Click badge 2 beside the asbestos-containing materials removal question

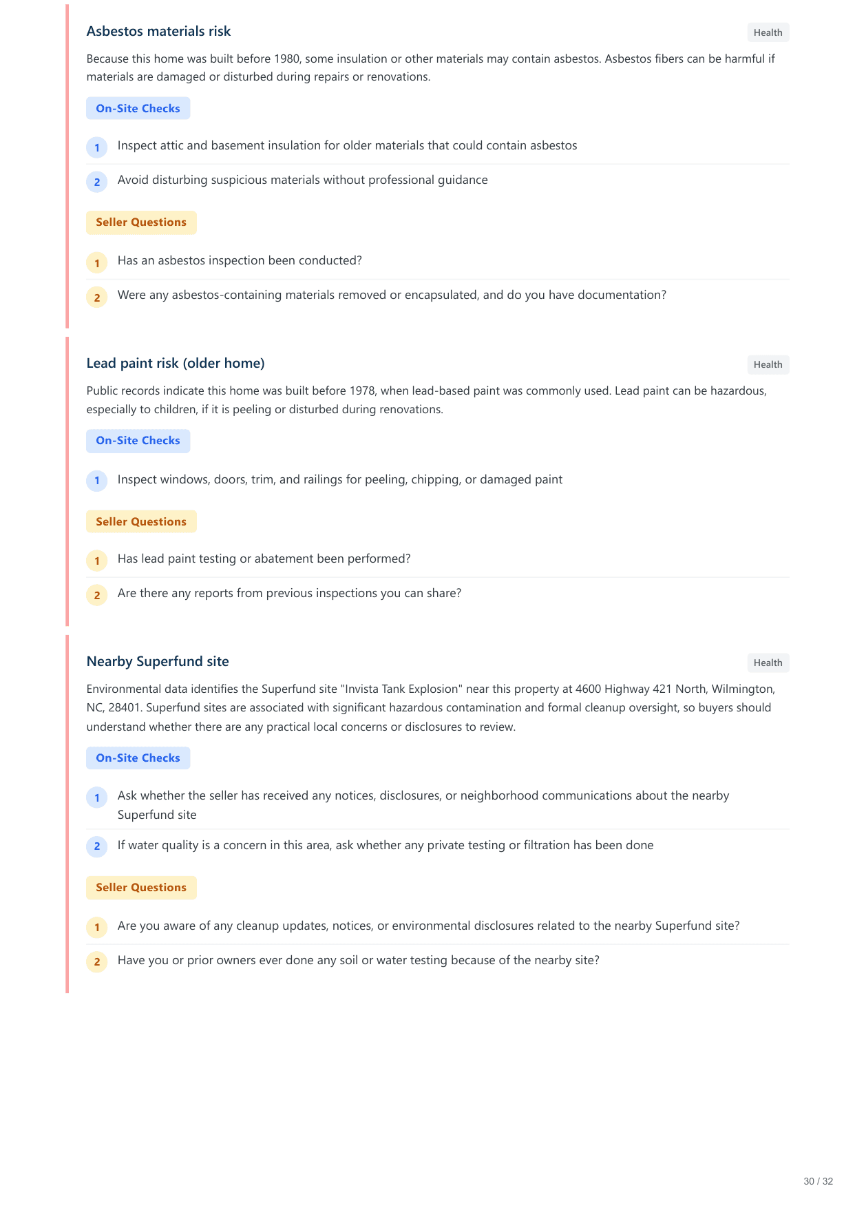pyautogui.click(x=97, y=297)
